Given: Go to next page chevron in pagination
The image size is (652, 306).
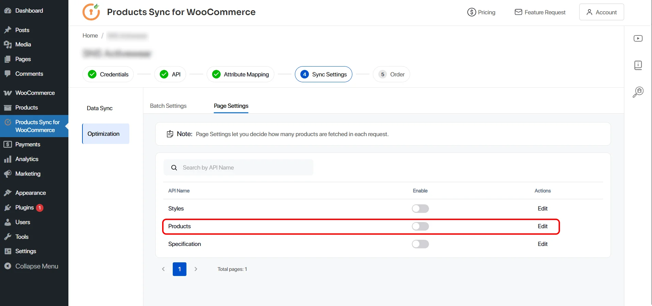Looking at the screenshot, I should coord(196,269).
